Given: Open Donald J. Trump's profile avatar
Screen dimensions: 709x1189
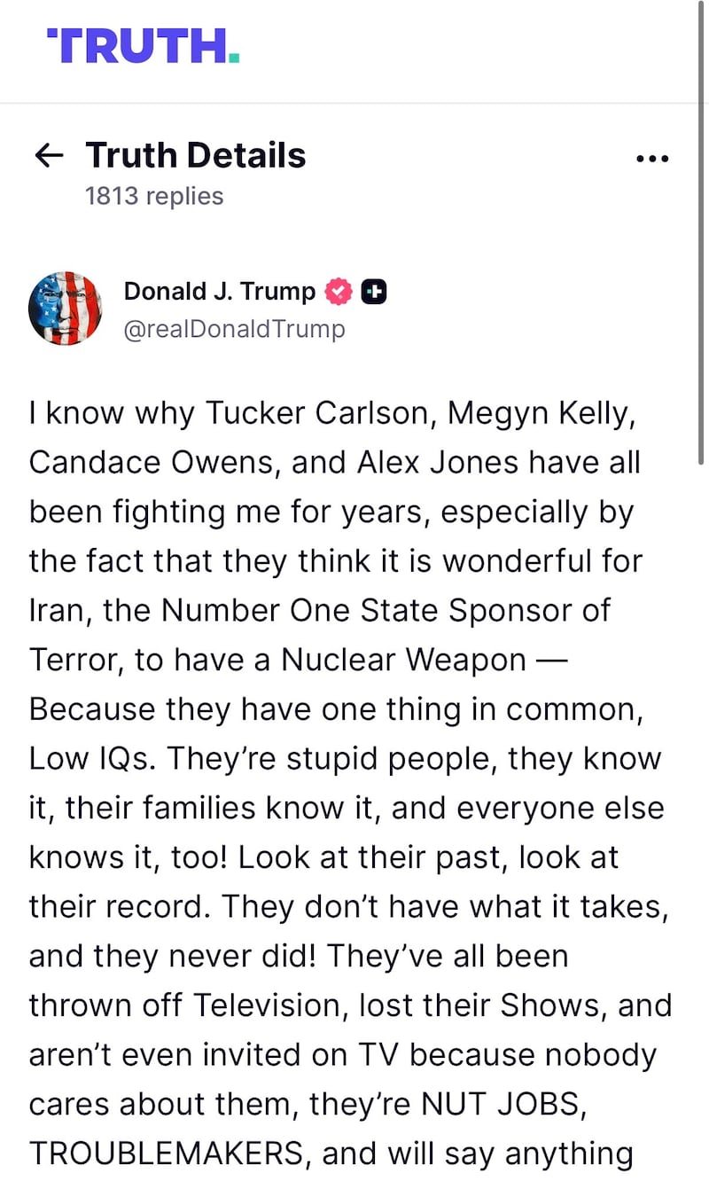Looking at the screenshot, I should [65, 308].
